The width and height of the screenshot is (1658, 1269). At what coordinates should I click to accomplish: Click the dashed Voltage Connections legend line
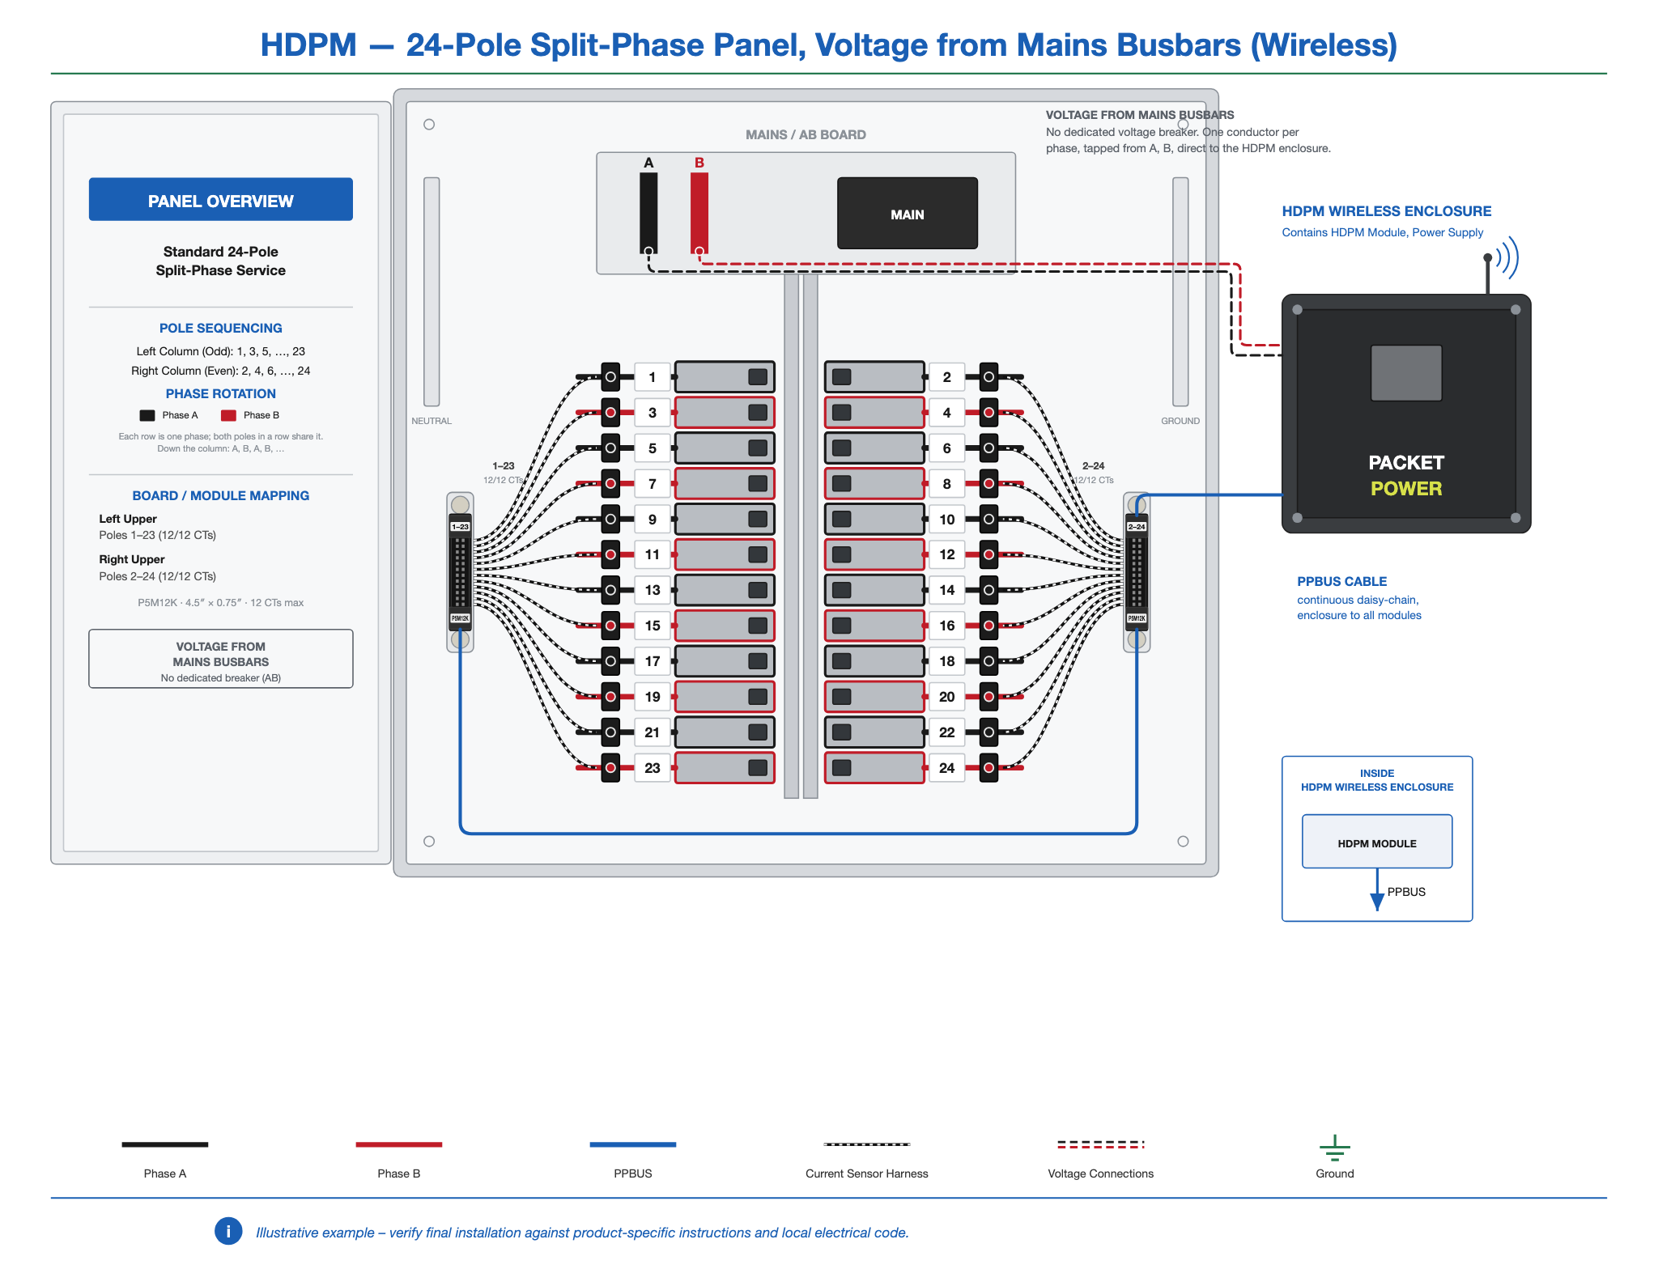[1100, 1144]
